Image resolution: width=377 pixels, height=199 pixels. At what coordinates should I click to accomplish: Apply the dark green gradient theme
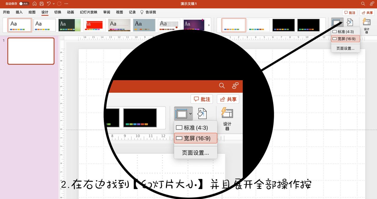pos(70,25)
